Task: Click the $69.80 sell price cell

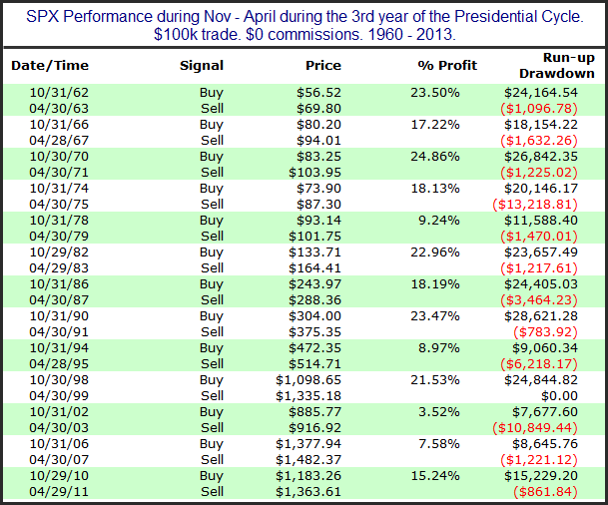Action: click(x=317, y=109)
